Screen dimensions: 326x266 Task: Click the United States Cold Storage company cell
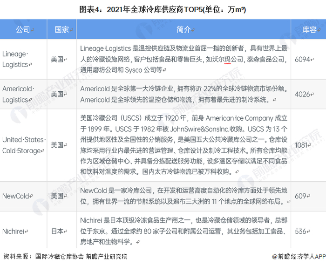24,145
